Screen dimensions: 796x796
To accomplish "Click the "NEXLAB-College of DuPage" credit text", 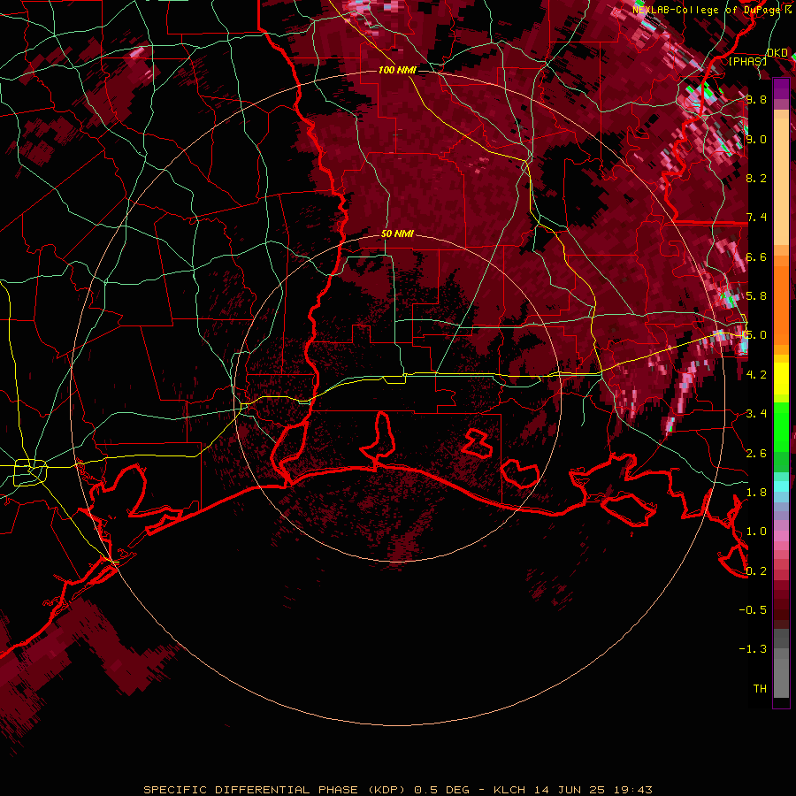I will click(x=707, y=10).
